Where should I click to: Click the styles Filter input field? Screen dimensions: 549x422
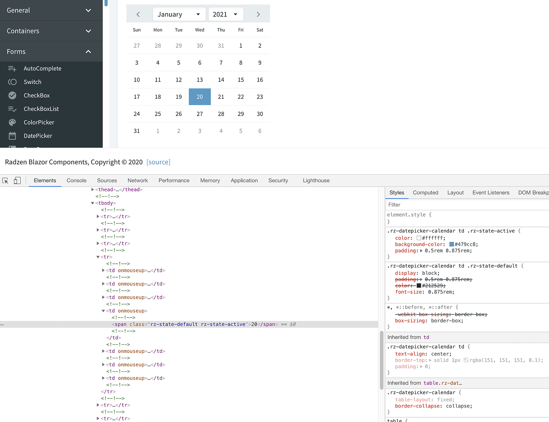tap(422, 205)
